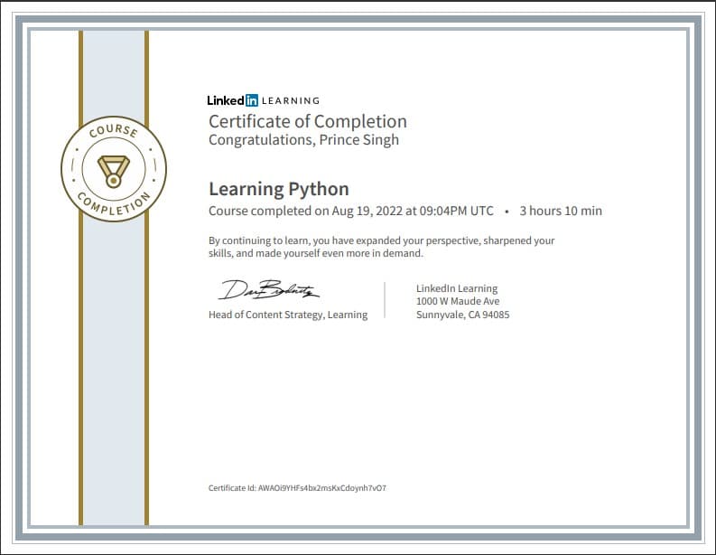Viewport: 716px width, 555px height.
Task: Select 'Head of Content Strategy, Learning' text
Action: pyautogui.click(x=288, y=315)
